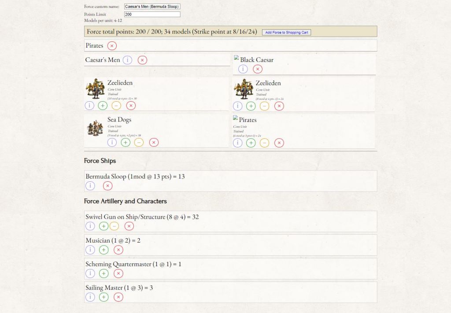Click the Sea Dogs unit image
This screenshot has height=313, width=451.
95,128
